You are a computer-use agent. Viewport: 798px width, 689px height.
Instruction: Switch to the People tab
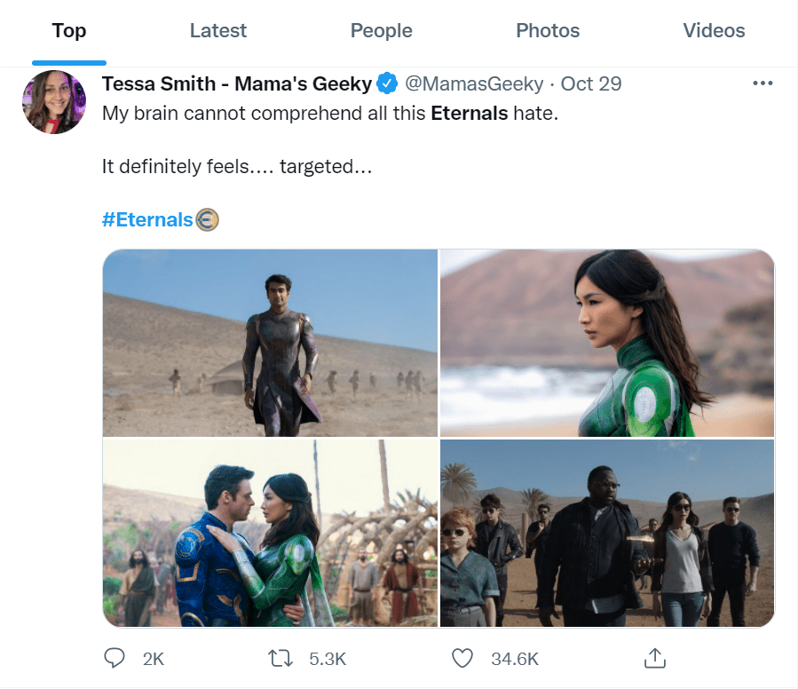(x=381, y=31)
